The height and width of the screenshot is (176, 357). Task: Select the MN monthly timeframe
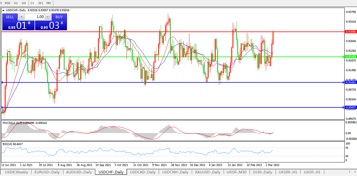pos(49,3)
